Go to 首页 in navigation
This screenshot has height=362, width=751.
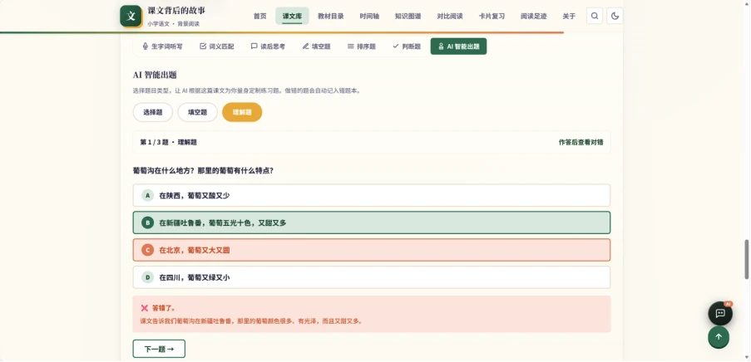point(260,17)
